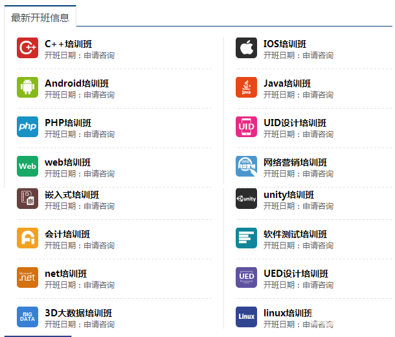The image size is (395, 337).
Task: Open the 网络营销培训班 link
Action: [295, 162]
